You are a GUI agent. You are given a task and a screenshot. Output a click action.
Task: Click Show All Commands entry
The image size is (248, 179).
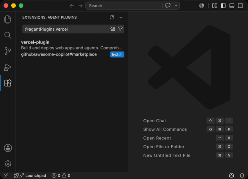[165, 129]
